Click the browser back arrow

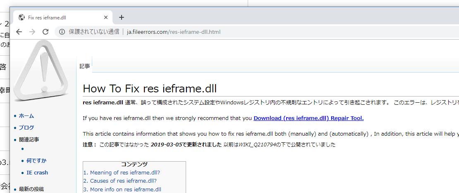pyautogui.click(x=19, y=32)
